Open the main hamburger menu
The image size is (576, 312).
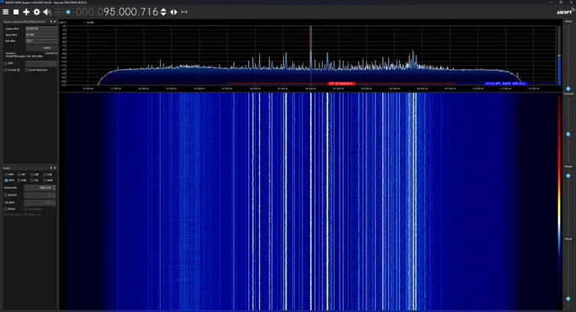click(x=6, y=12)
